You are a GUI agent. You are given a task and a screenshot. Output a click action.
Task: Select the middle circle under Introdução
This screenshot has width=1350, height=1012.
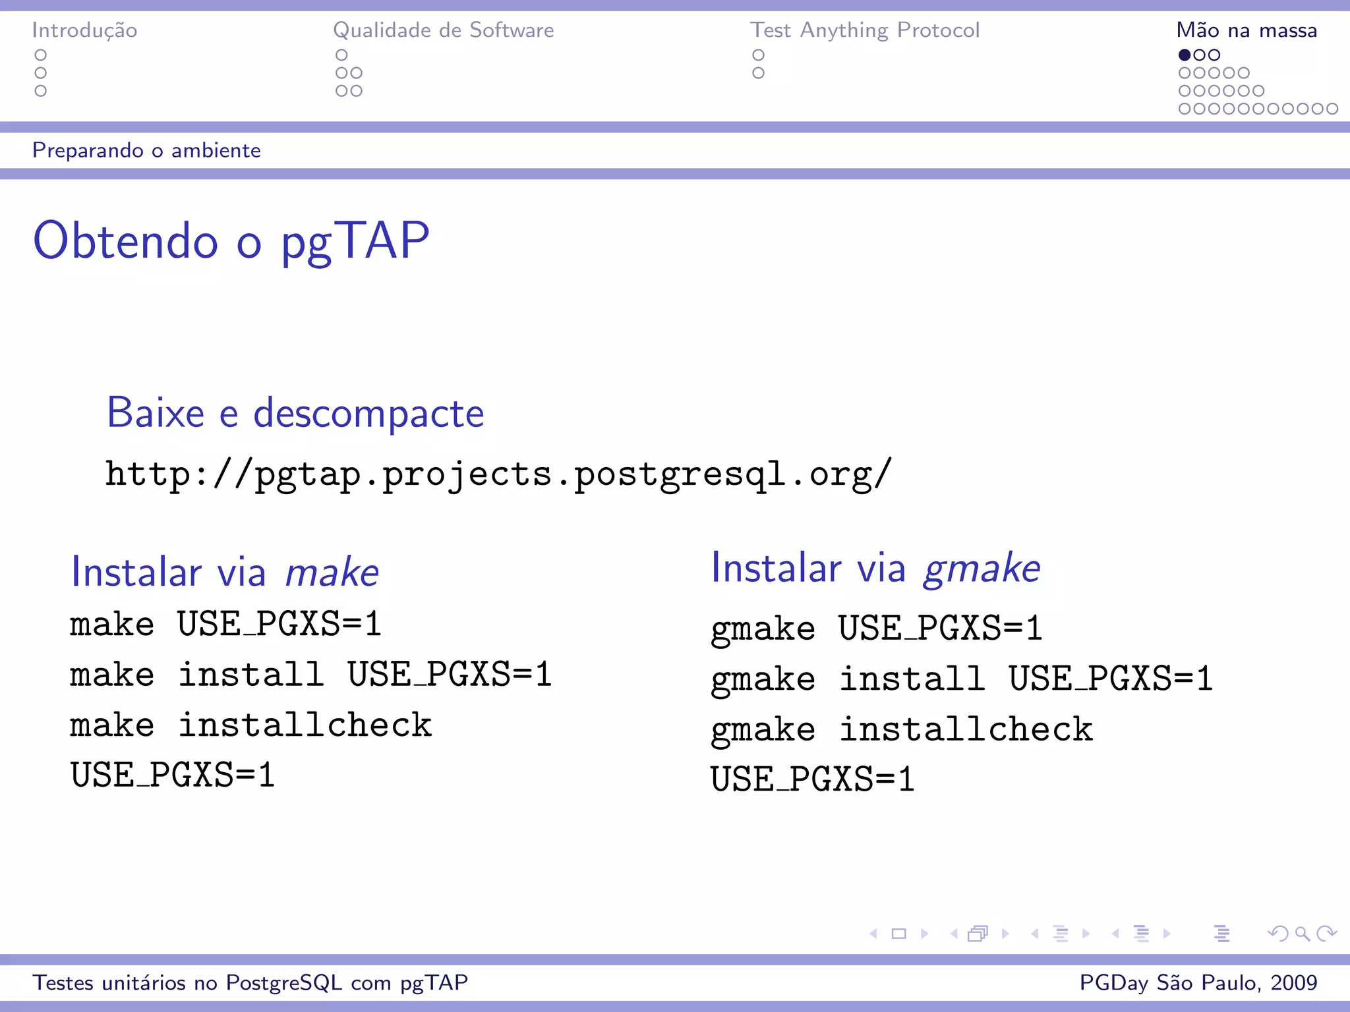tap(41, 73)
